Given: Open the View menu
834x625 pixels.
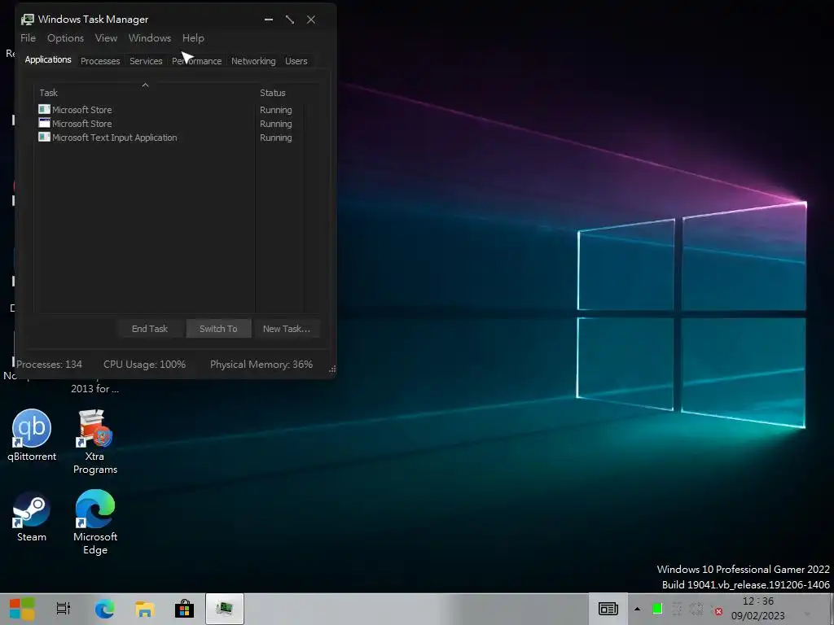Looking at the screenshot, I should pos(106,38).
